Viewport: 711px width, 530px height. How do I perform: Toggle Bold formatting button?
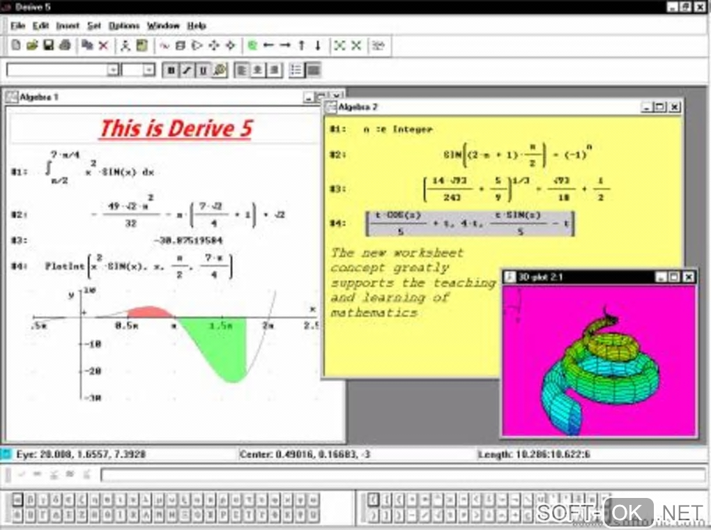171,70
